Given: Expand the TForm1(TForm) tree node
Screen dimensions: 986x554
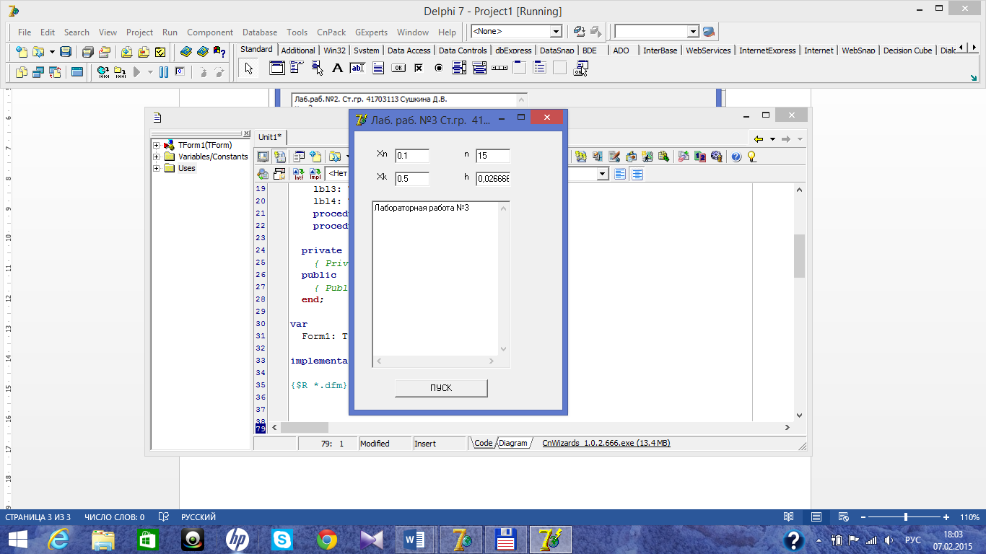Looking at the screenshot, I should (x=156, y=146).
